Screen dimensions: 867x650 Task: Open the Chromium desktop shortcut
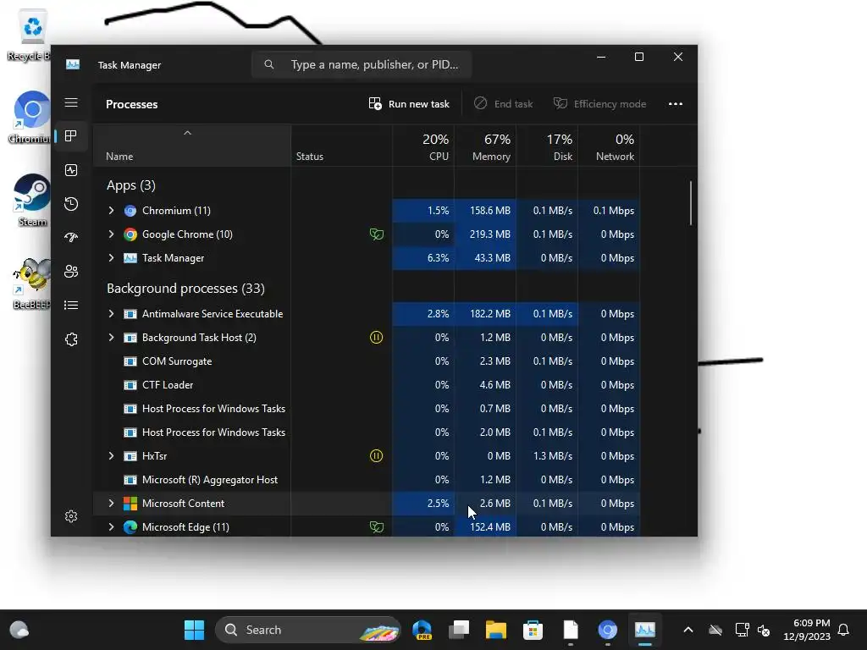[31, 117]
